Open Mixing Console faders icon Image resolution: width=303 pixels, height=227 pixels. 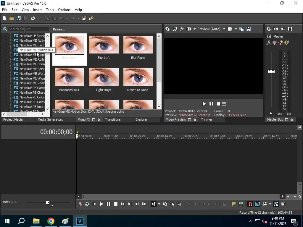tap(290, 29)
